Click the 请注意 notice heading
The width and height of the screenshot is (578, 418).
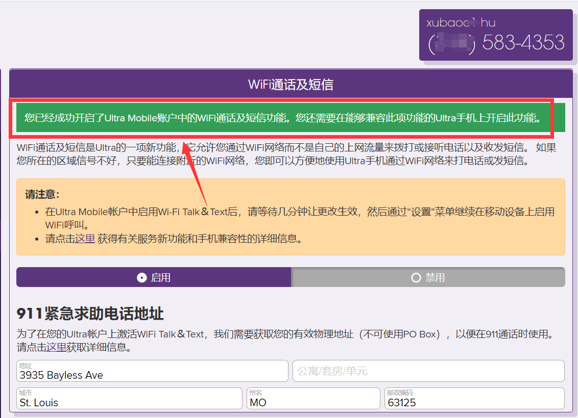(42, 194)
